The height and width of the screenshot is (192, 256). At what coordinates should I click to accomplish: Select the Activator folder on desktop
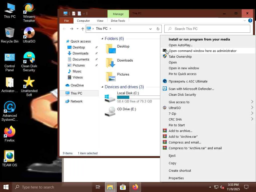tap(10, 85)
